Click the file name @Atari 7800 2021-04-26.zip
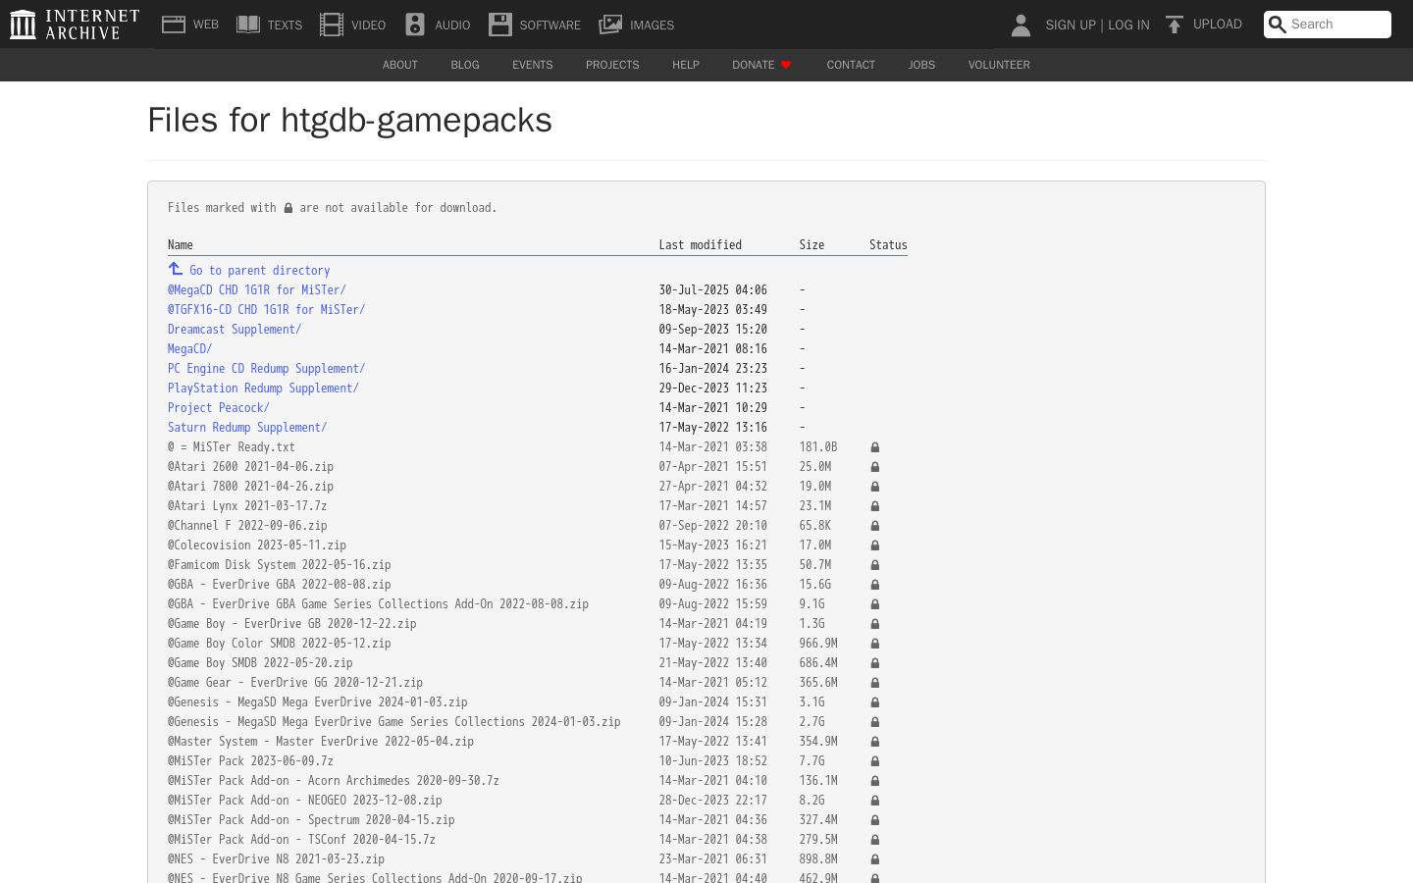The image size is (1413, 883). point(250,487)
